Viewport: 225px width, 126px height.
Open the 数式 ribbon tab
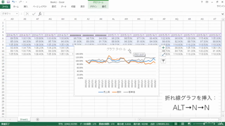pos(54,7)
